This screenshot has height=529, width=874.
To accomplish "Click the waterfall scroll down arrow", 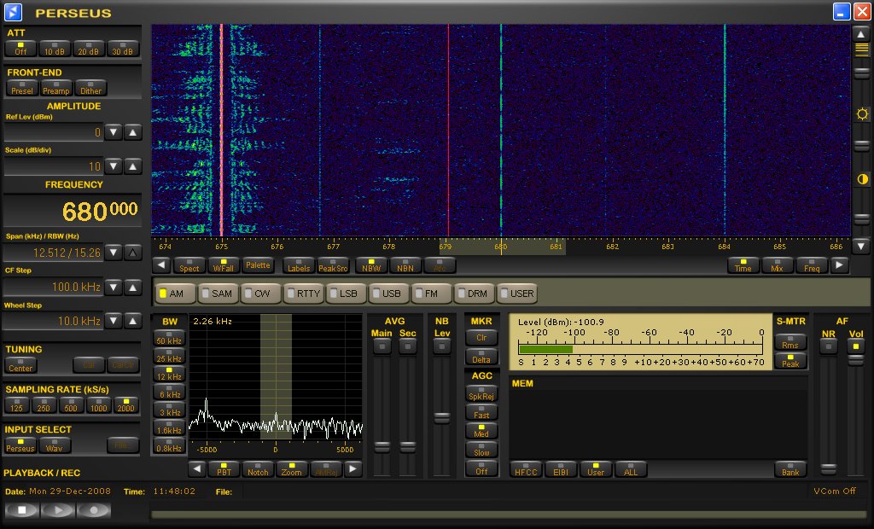I will 861,245.
